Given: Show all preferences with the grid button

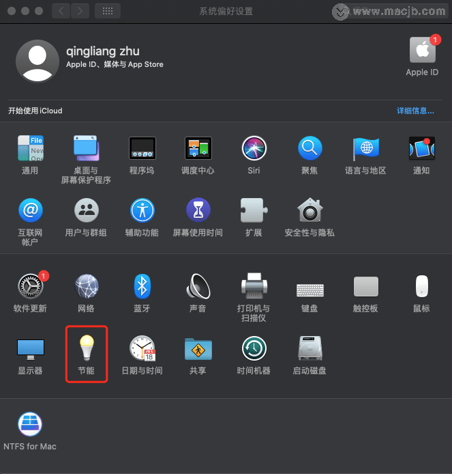Looking at the screenshot, I should 108,11.
